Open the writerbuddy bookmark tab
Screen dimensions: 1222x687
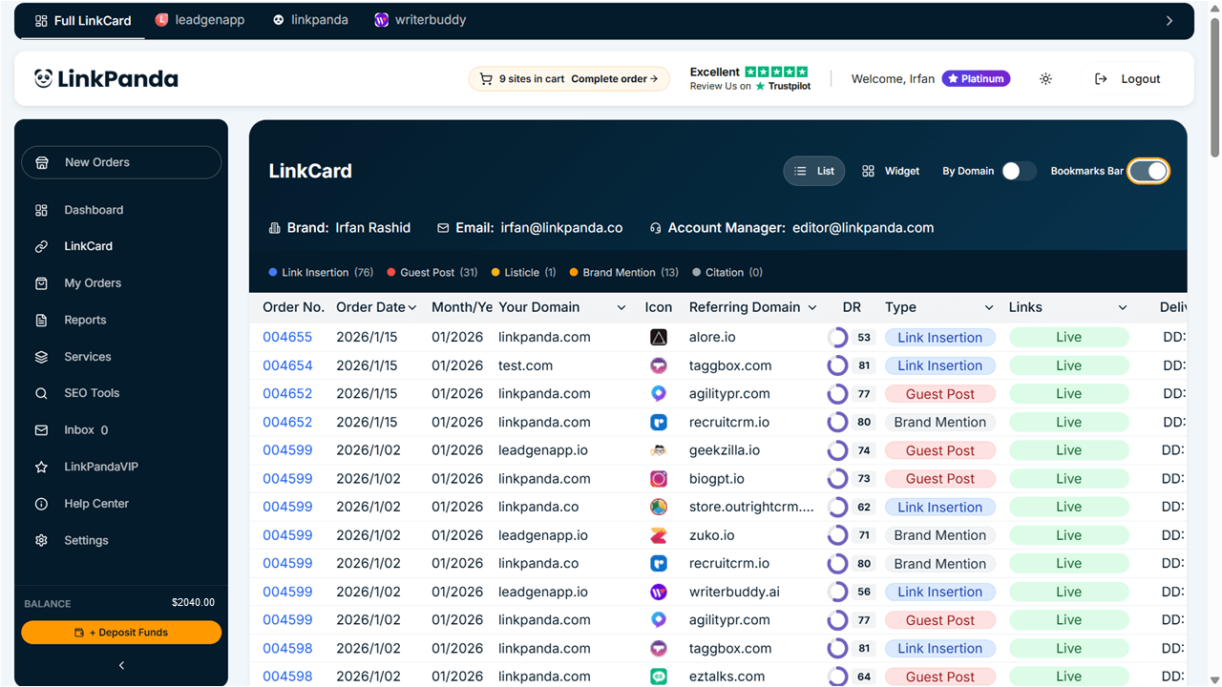(x=420, y=20)
